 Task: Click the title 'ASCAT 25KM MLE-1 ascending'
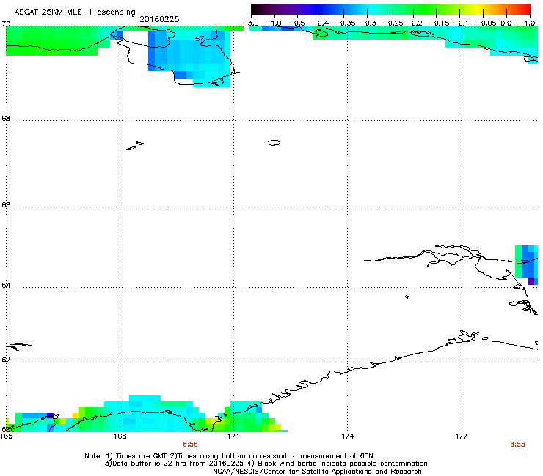[x=75, y=12]
